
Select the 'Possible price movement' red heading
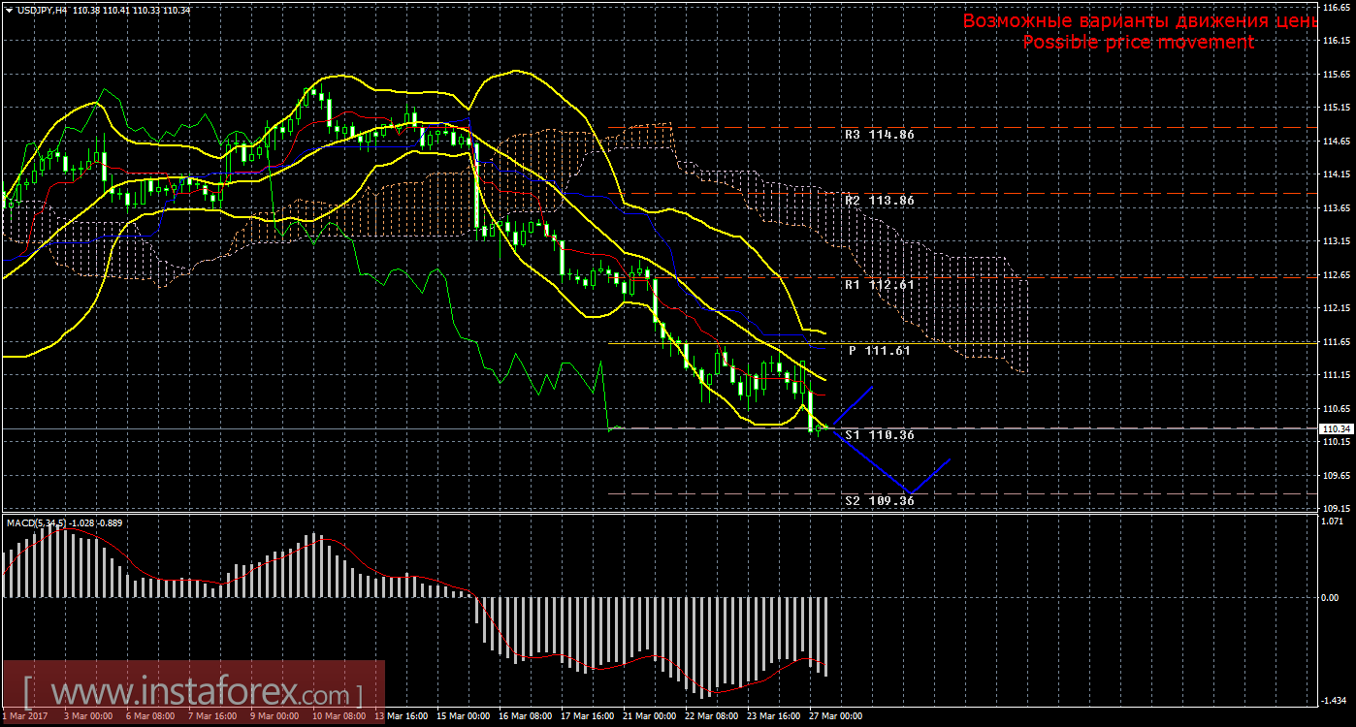click(1138, 43)
